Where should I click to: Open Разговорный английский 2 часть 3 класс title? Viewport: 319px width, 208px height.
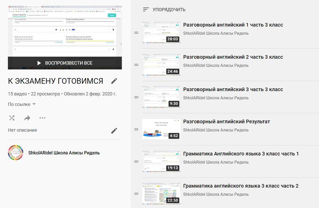coord(233,57)
